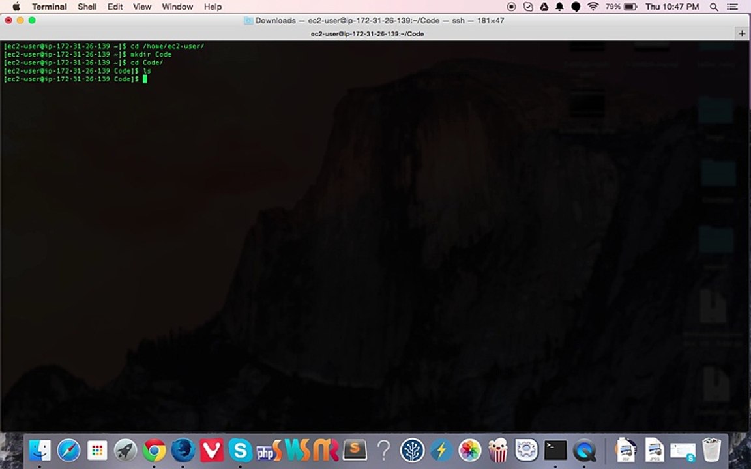Open Skype from the dock
The width and height of the screenshot is (751, 469).
pyautogui.click(x=240, y=450)
